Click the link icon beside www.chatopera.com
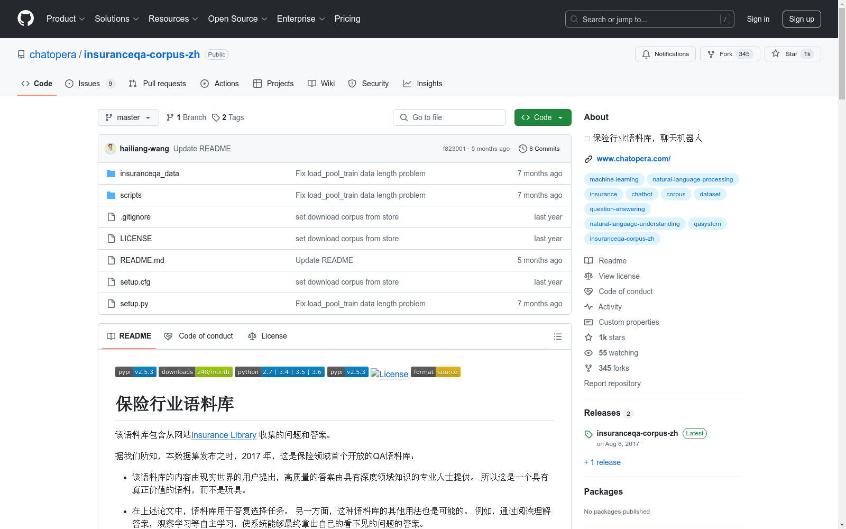846x529 pixels. [x=588, y=159]
